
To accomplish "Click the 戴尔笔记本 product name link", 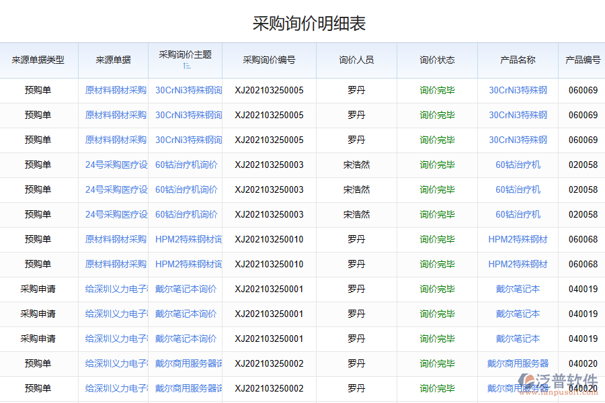I will point(518,289).
